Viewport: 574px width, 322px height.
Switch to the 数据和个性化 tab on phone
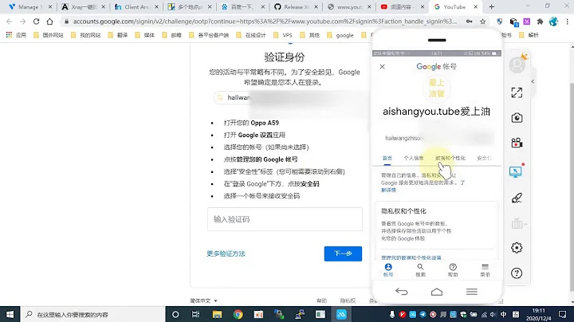pyautogui.click(x=450, y=158)
